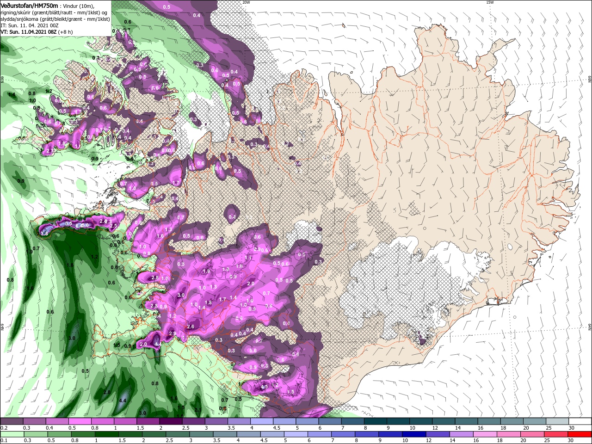Viewport: 592px width, 444px height.
Task: Select the rigning/skúrir legend description line
Action: click(x=54, y=12)
